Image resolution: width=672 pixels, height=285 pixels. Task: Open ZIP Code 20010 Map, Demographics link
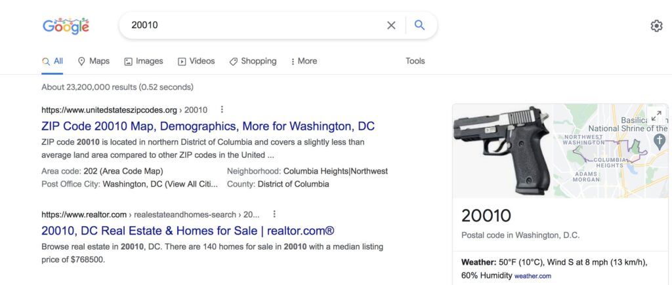208,126
